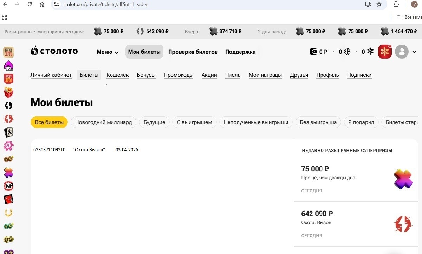This screenshot has width=422, height=254.
Task: Show Неполученные выигрыши tickets
Action: click(256, 122)
